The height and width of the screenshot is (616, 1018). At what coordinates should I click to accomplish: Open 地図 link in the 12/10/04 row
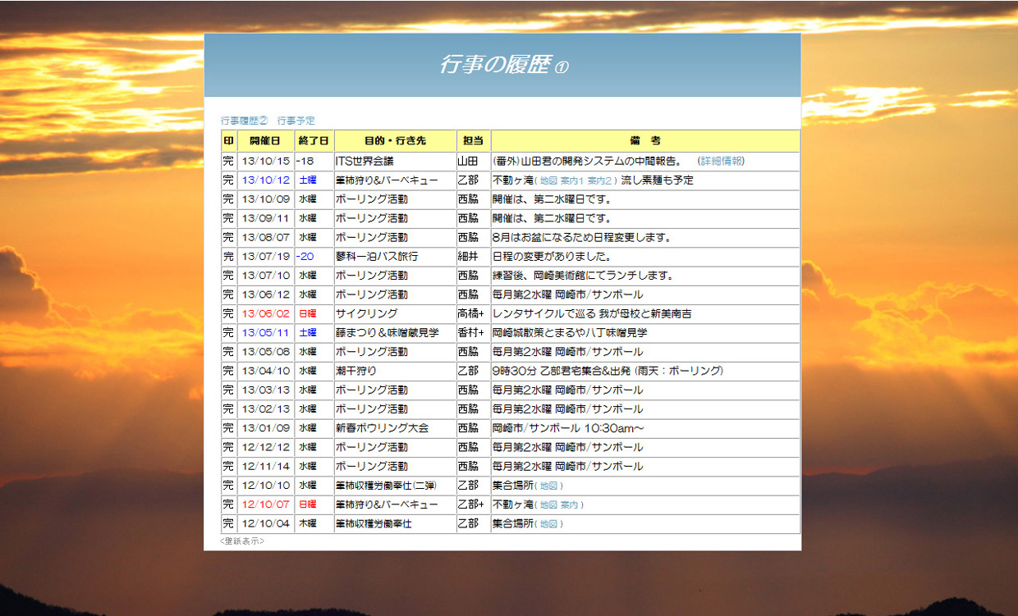(x=550, y=524)
